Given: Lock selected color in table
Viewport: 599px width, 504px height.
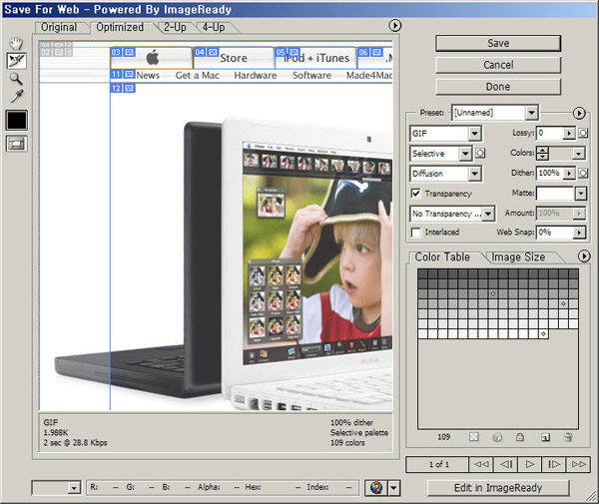Looking at the screenshot, I should tap(520, 437).
